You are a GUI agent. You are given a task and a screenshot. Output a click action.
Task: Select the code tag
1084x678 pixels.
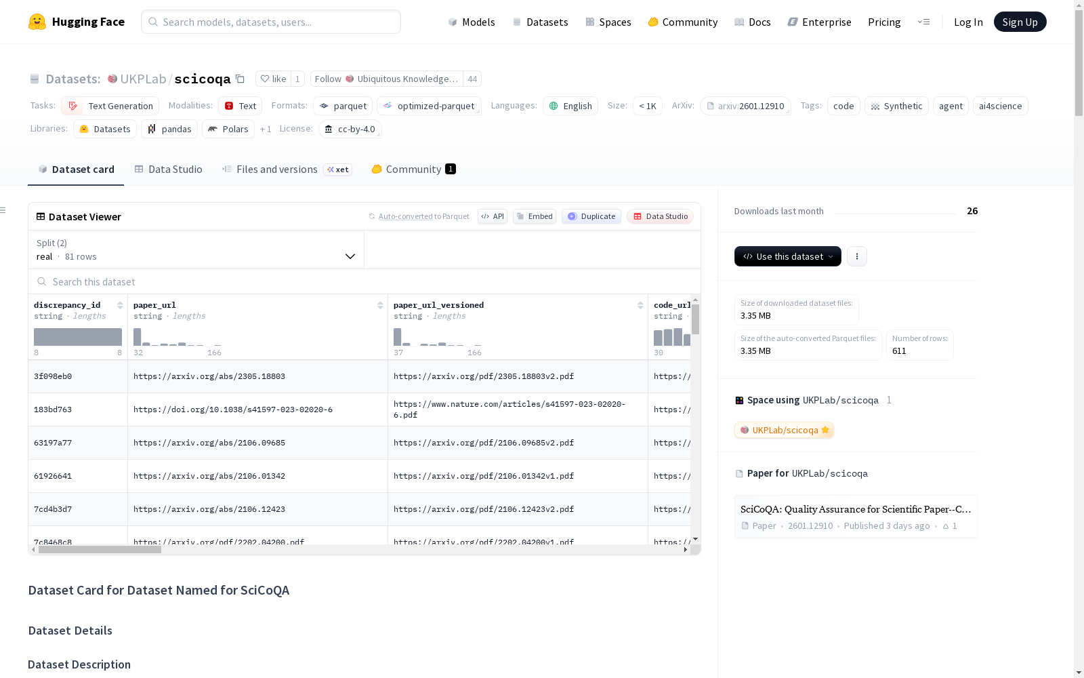[x=843, y=106]
